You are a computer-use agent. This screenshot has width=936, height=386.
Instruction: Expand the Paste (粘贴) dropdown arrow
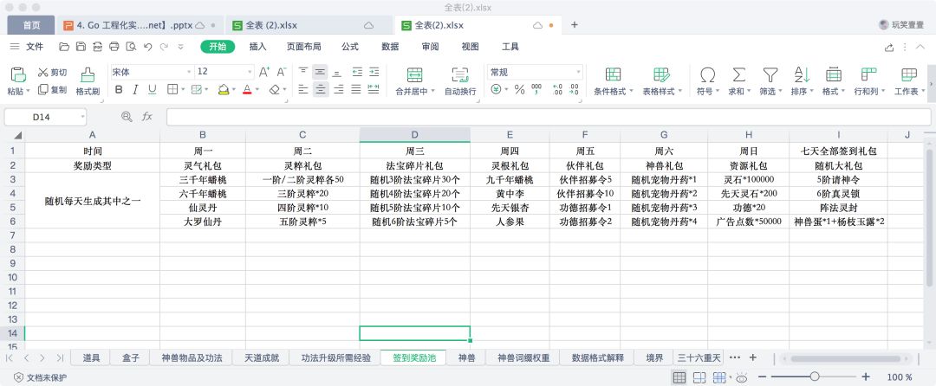(28, 92)
